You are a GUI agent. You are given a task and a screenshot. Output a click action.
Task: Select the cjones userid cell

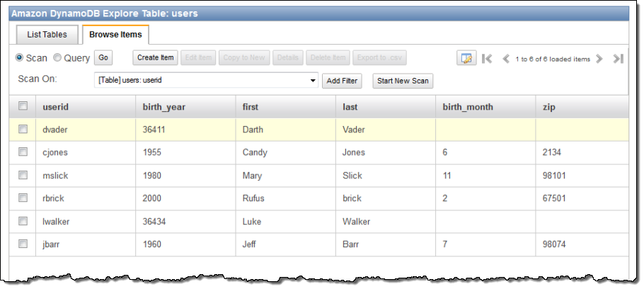click(x=55, y=152)
